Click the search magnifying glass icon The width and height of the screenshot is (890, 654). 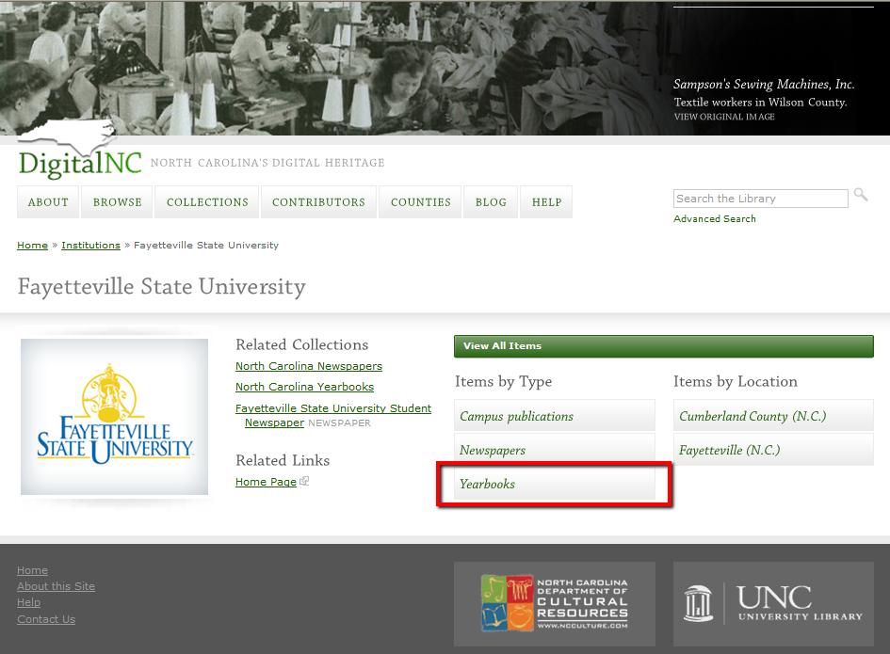(x=860, y=195)
